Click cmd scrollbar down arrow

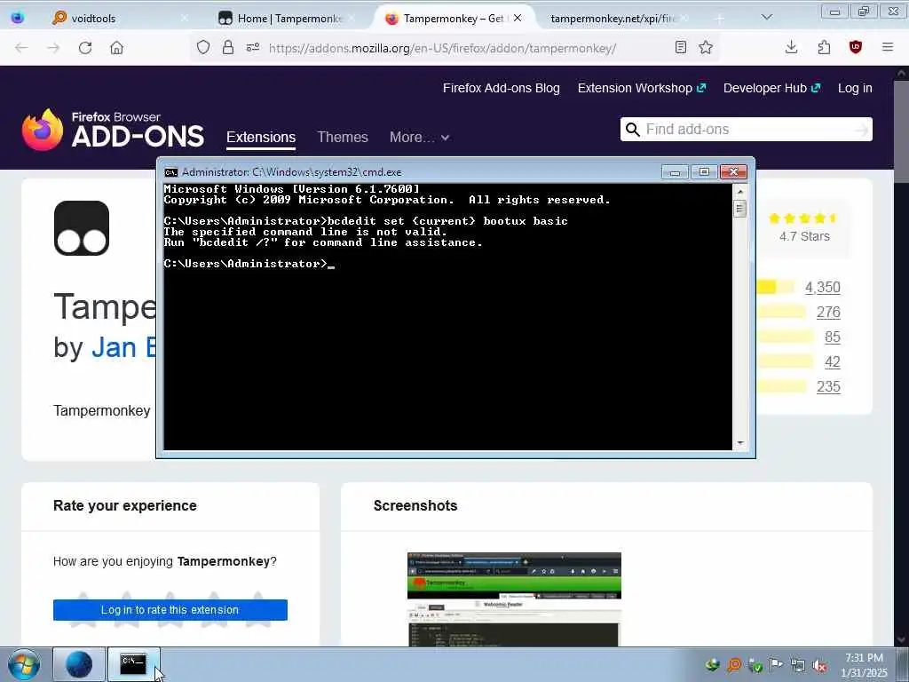pos(739,442)
